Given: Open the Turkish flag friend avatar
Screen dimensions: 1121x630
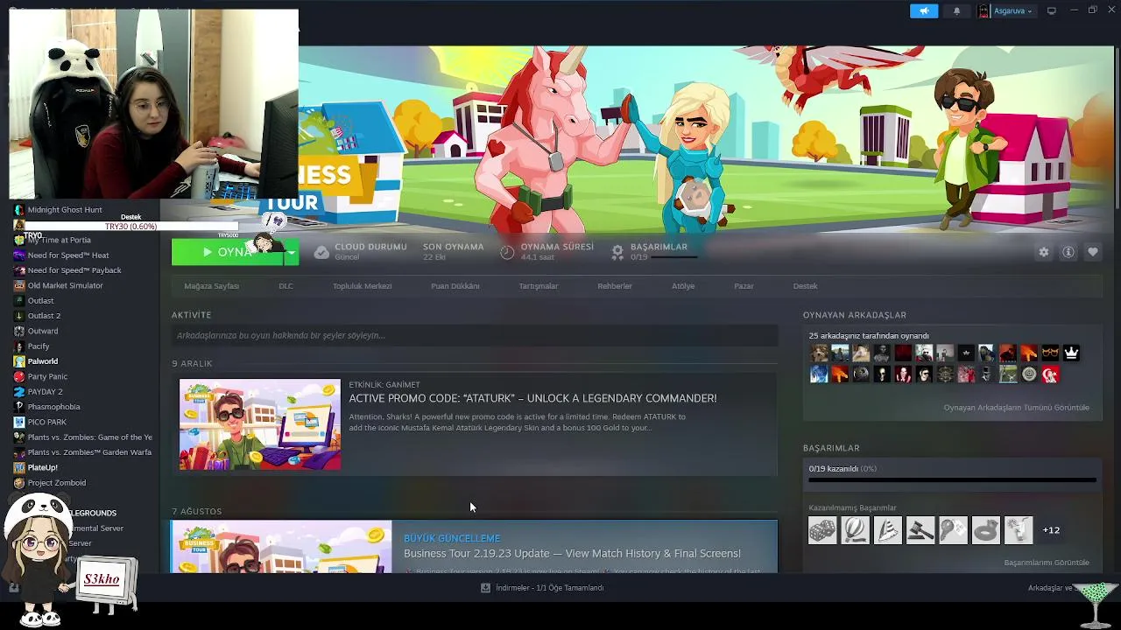Looking at the screenshot, I should point(1050,374).
